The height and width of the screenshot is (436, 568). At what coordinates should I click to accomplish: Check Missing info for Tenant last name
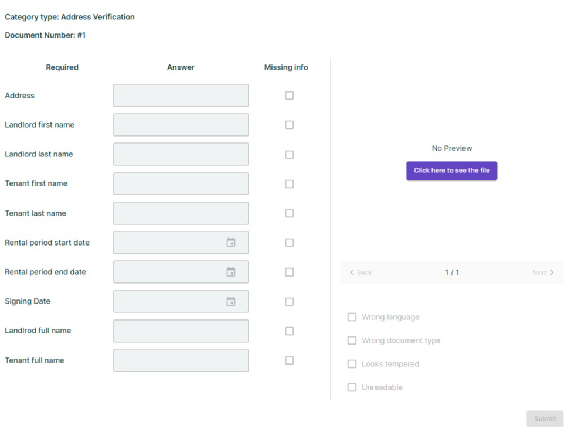pyautogui.click(x=290, y=213)
